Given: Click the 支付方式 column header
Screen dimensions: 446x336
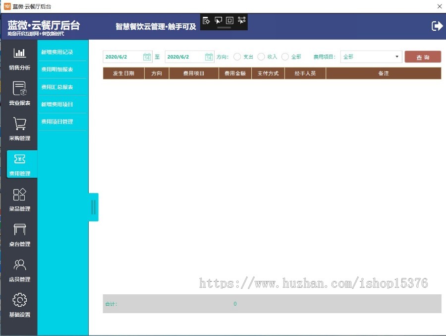Looking at the screenshot, I should click(x=268, y=73).
